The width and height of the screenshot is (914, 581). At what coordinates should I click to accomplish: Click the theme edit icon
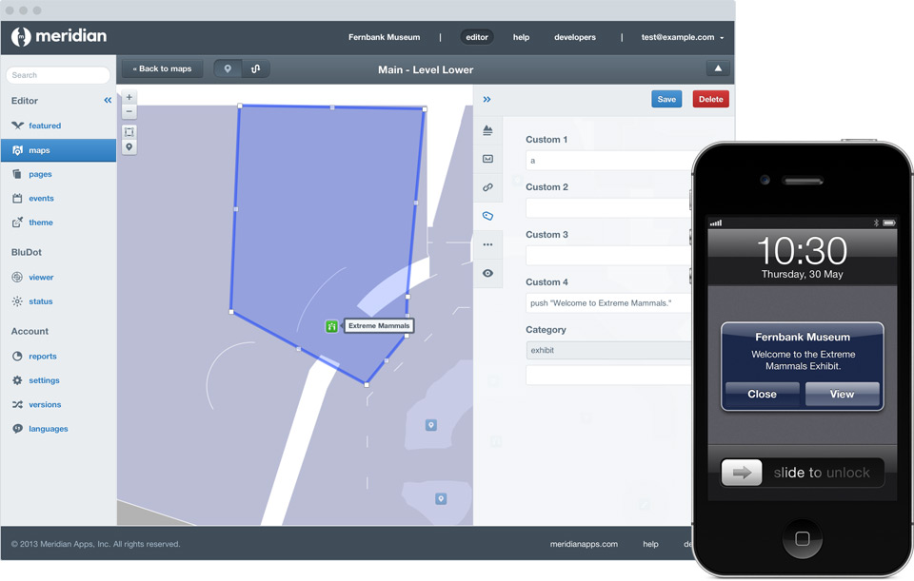(17, 222)
